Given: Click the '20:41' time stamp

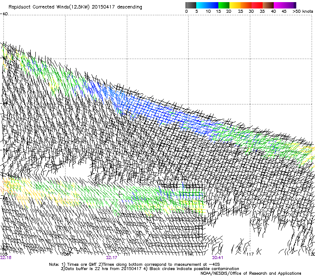Looking at the screenshot, I should click(218, 258).
